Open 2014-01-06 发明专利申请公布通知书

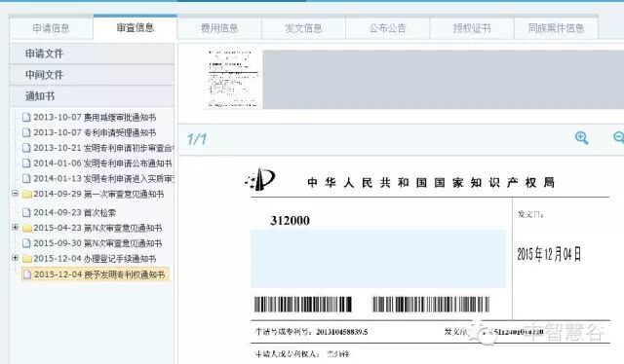pos(102,164)
